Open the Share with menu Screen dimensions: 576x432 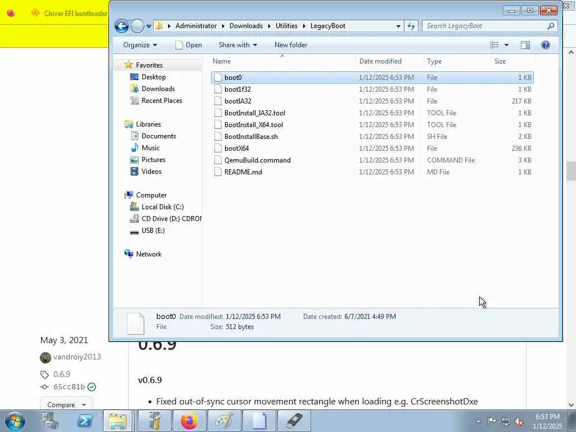click(238, 45)
